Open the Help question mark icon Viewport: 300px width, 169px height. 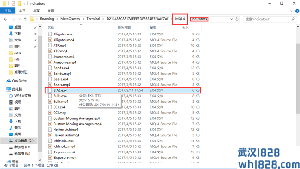(297, 11)
